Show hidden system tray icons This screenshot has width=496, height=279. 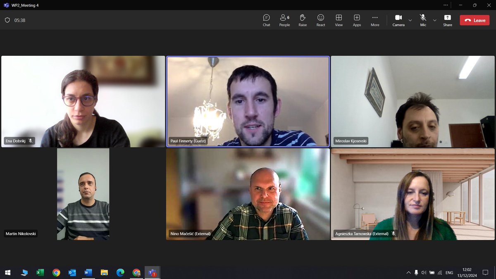tap(409, 273)
